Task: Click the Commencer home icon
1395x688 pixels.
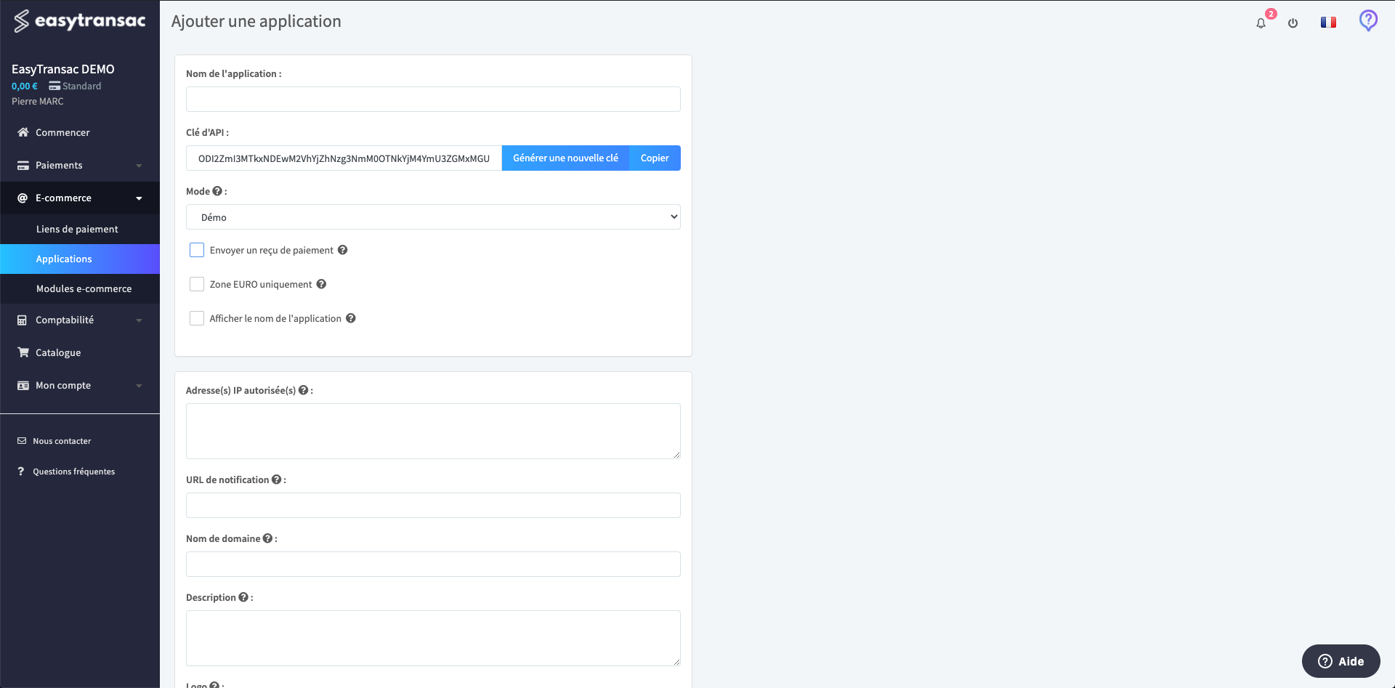Action: click(23, 132)
